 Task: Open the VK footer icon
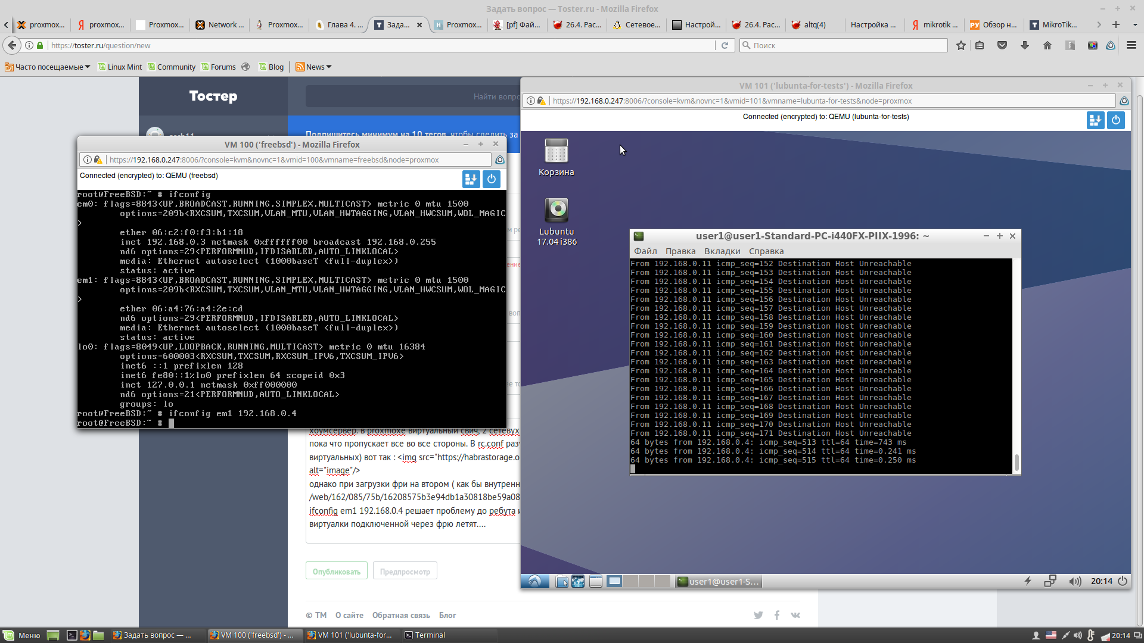pyautogui.click(x=795, y=615)
